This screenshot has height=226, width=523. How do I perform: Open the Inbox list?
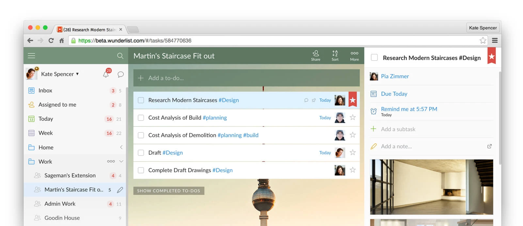(75, 91)
